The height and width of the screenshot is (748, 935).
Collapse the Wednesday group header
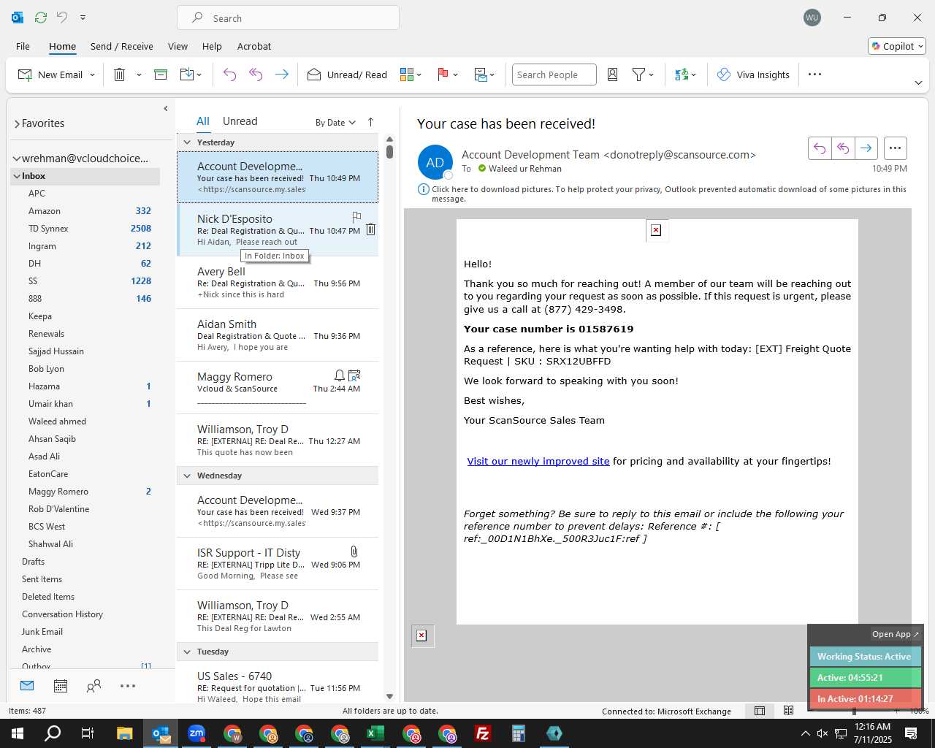(188, 476)
